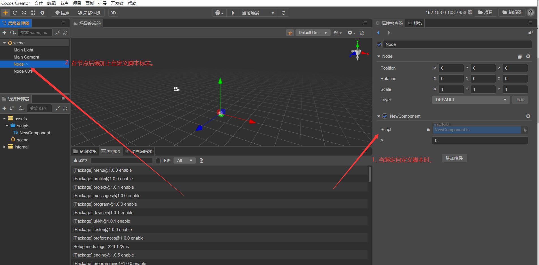Click the play preview button

233,13
